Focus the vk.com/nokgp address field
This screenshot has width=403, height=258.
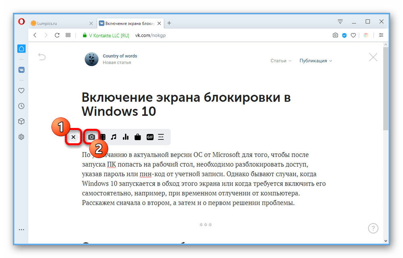coord(150,35)
